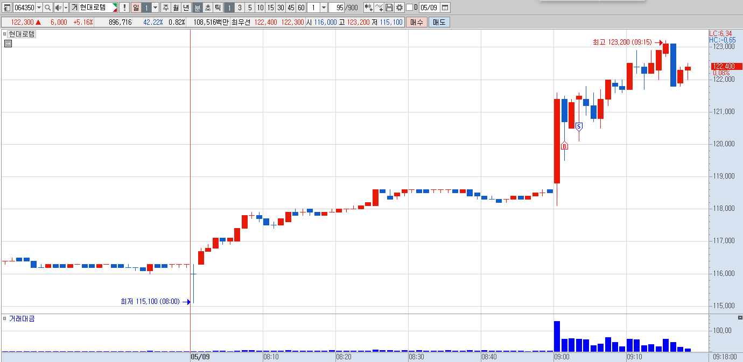Open the chart settings gear icon
Screen dimensions: 743x362
pos(399,8)
